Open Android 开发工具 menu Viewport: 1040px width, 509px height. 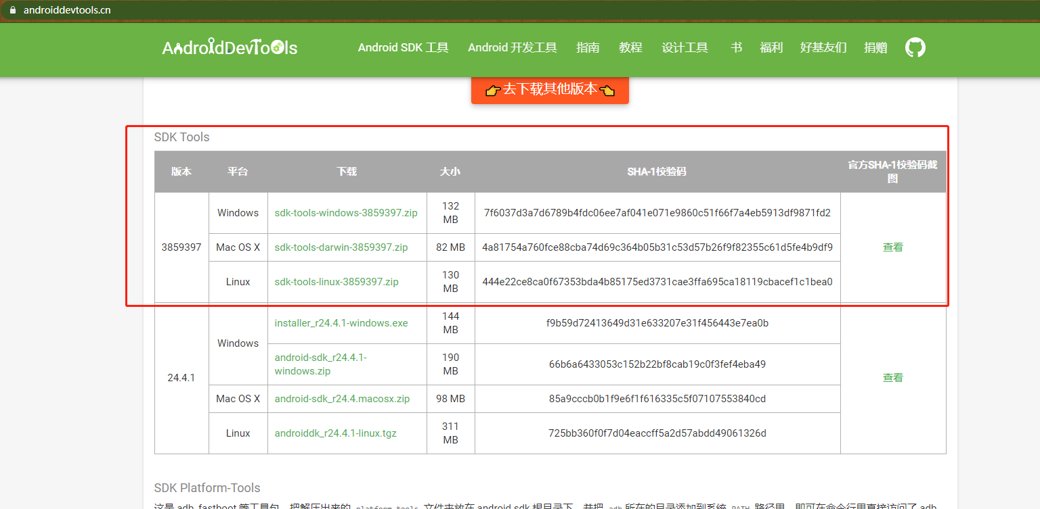pos(513,47)
